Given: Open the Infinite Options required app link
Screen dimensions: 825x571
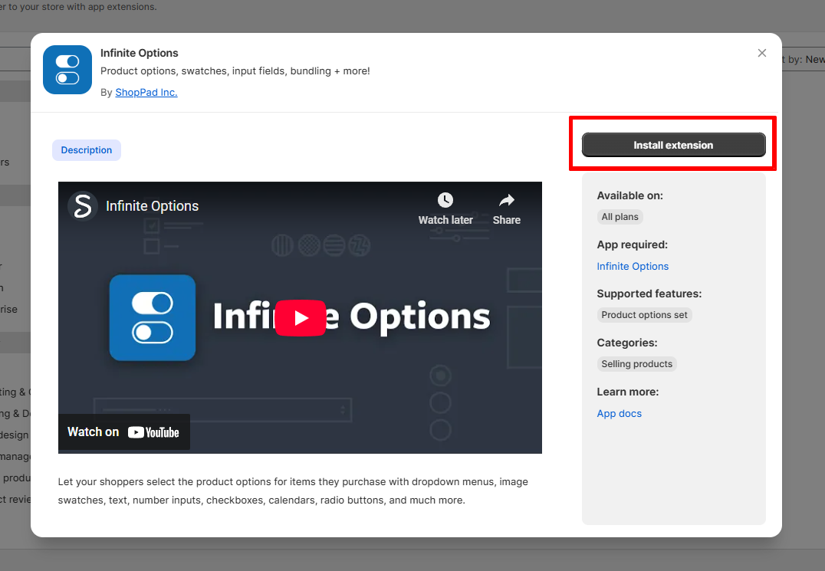Looking at the screenshot, I should 633,266.
